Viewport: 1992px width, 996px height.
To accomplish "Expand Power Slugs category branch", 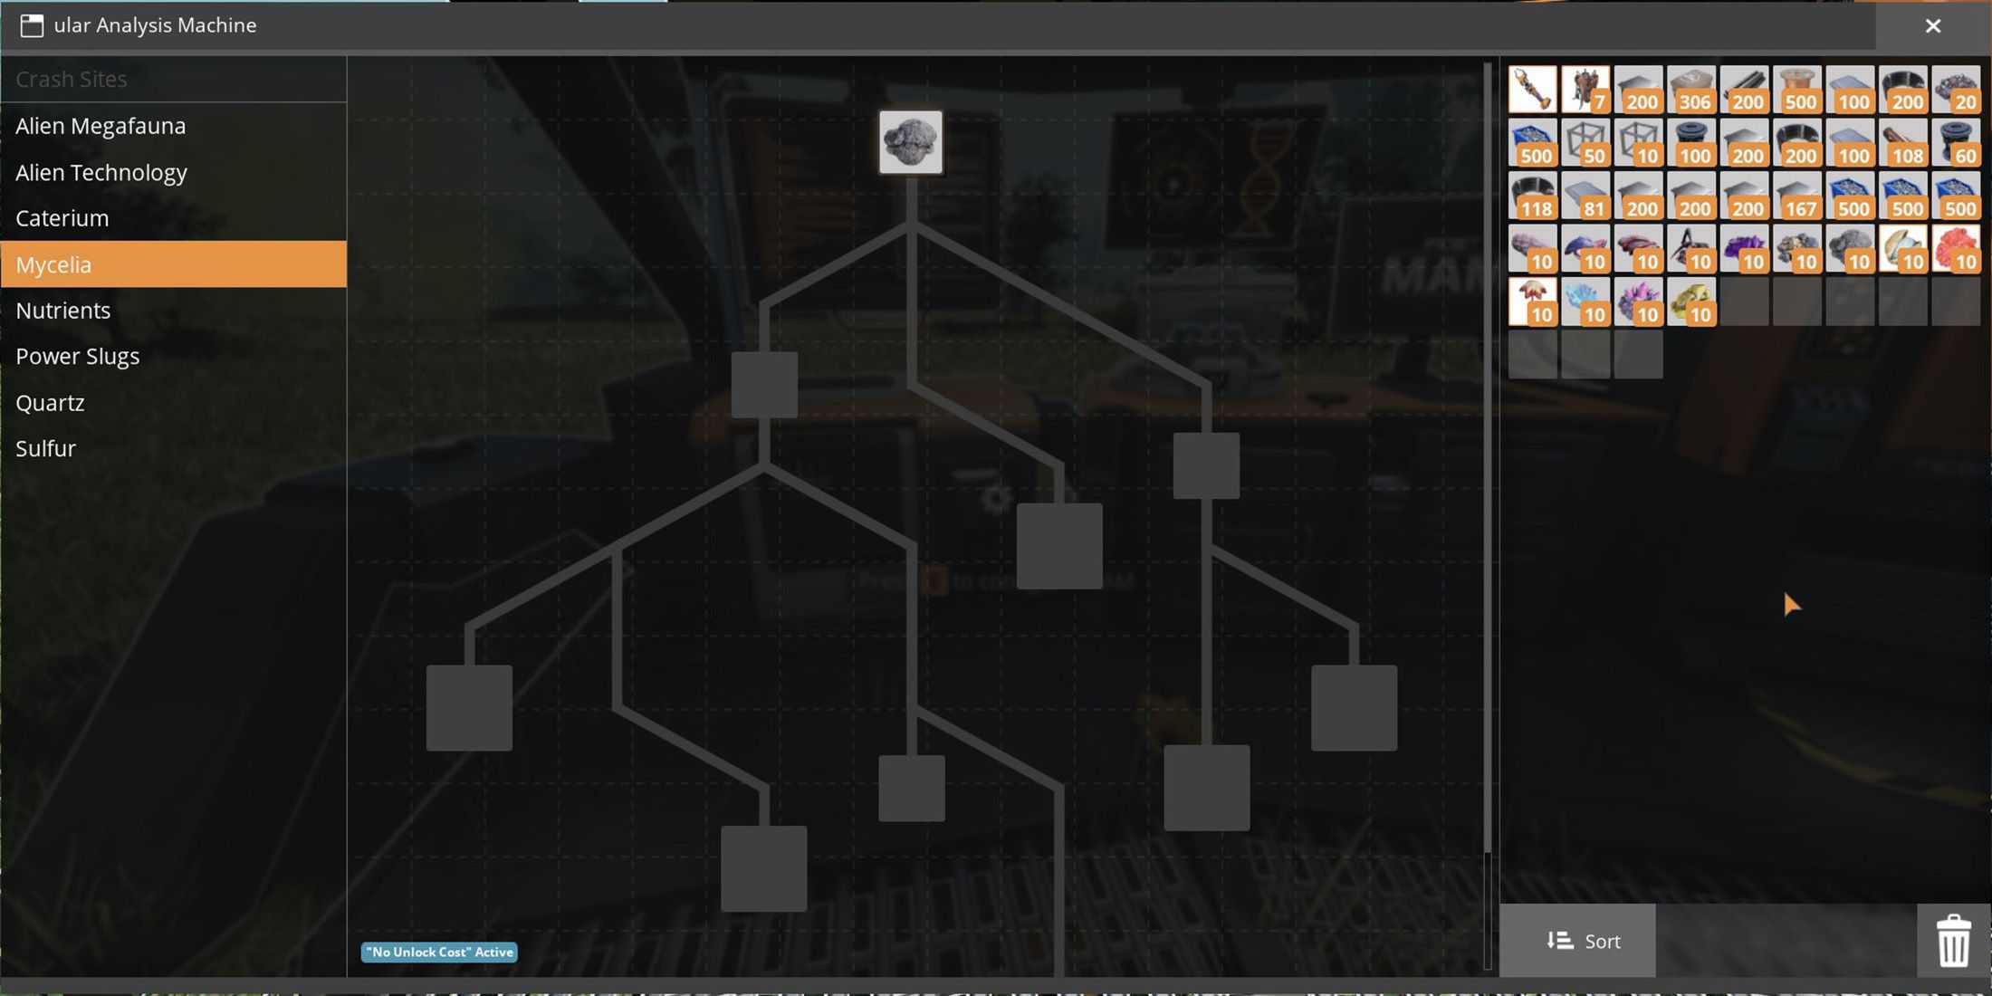I will click(78, 356).
